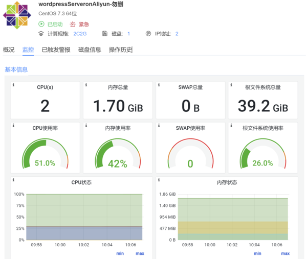307x259 pixels.
Task: Click the info icon on CPU状态 chart
Action: click(13, 180)
